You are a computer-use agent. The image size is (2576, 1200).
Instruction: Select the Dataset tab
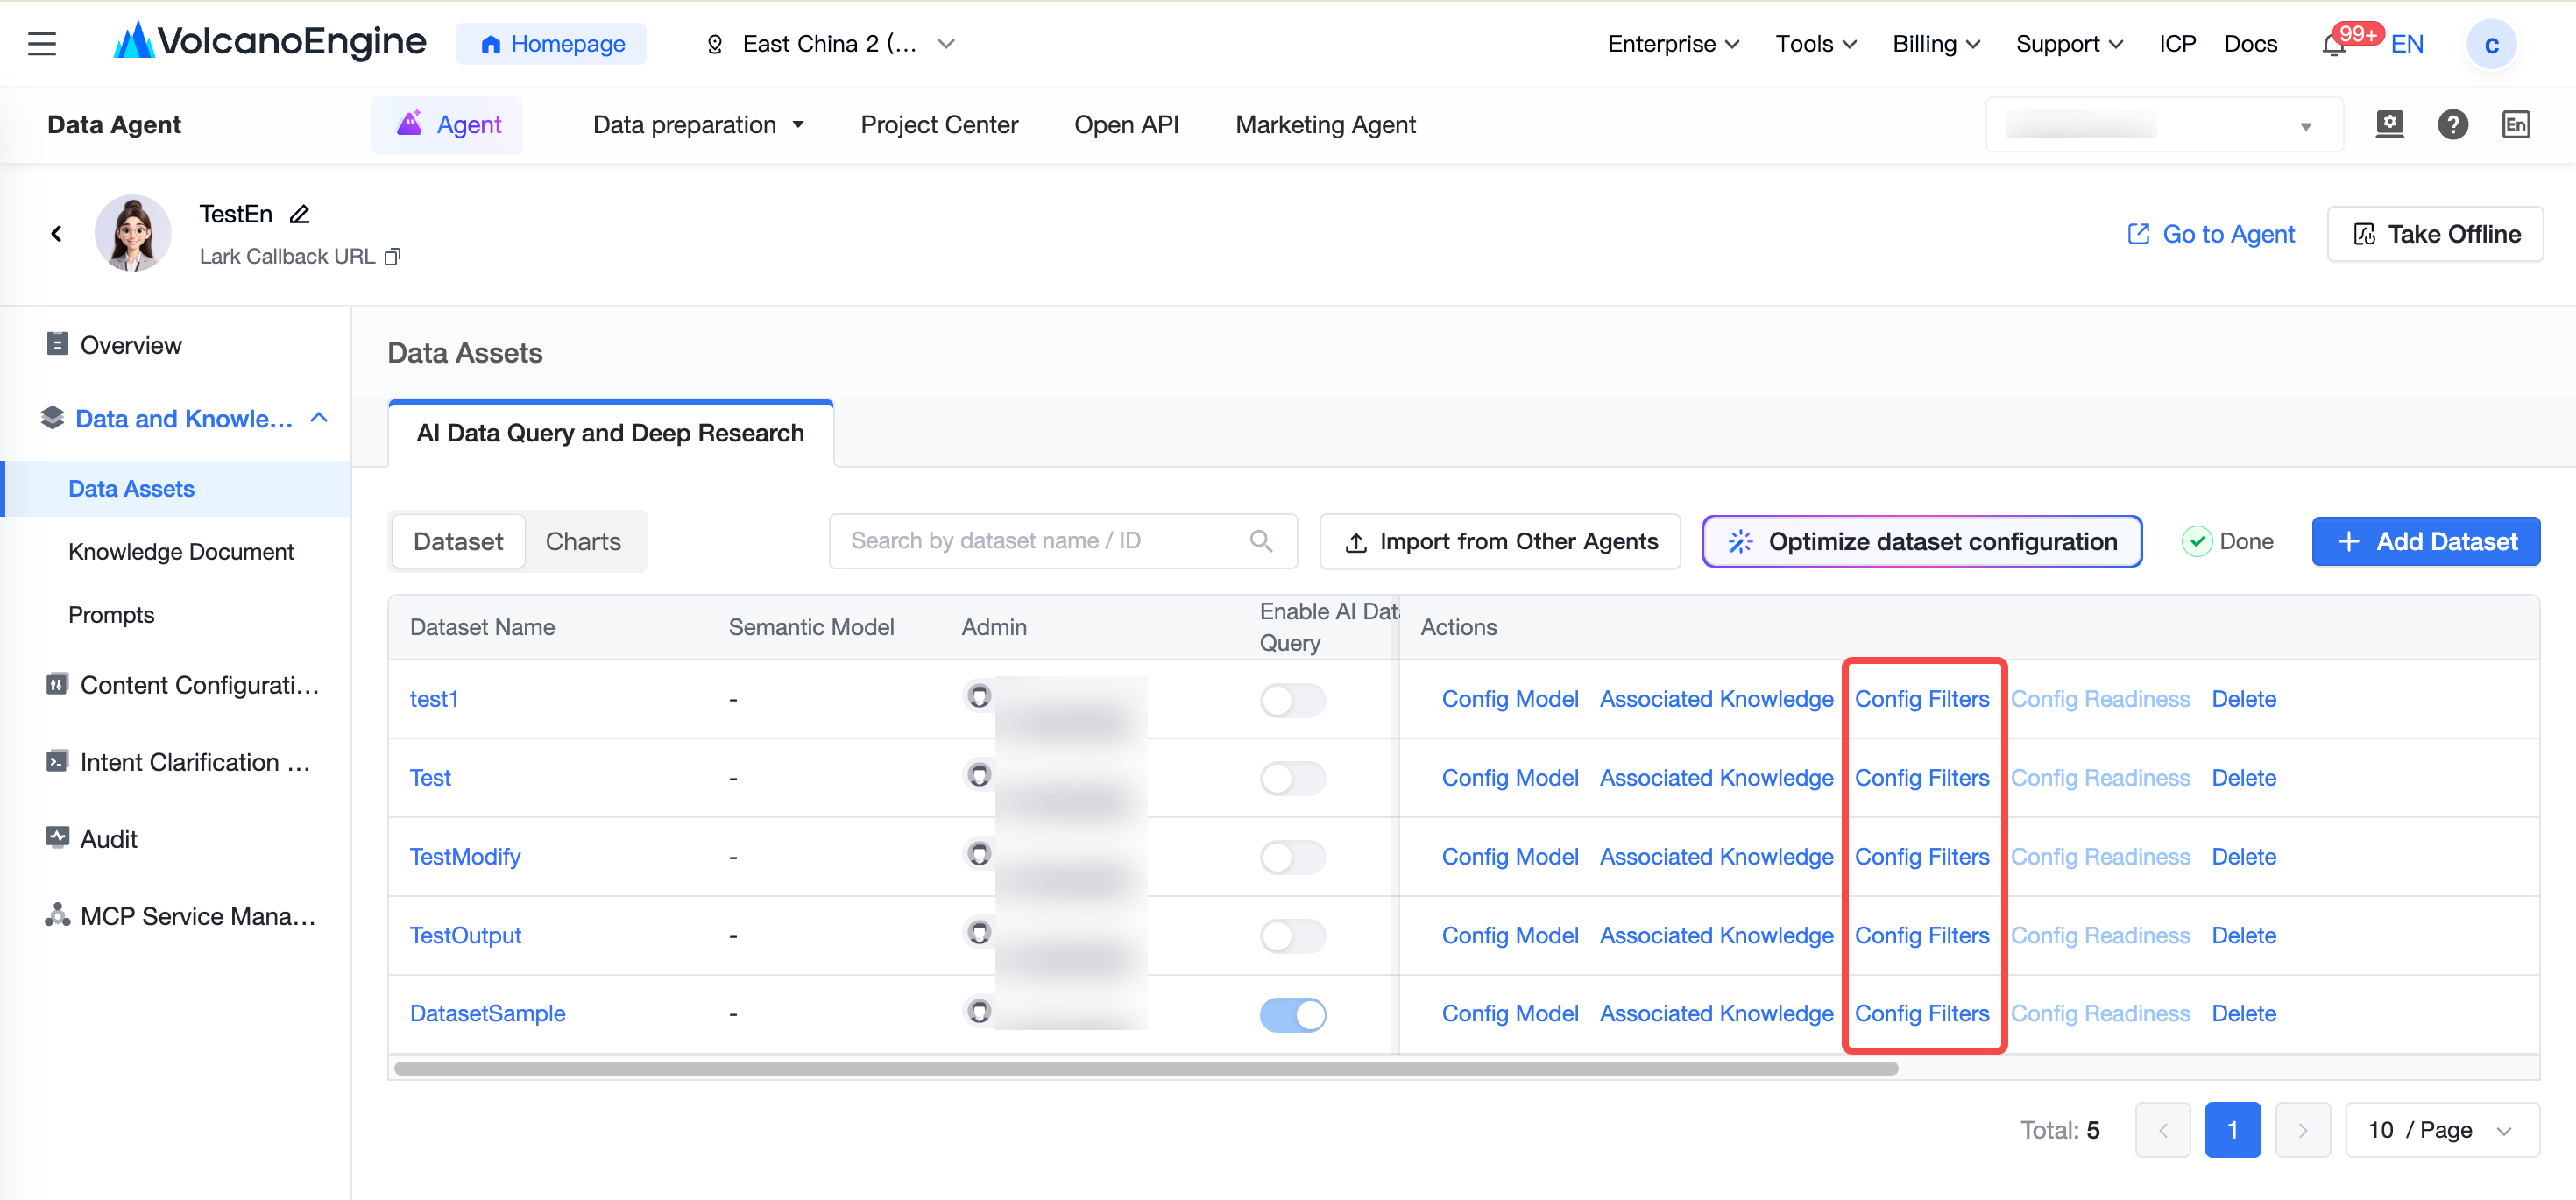[458, 541]
